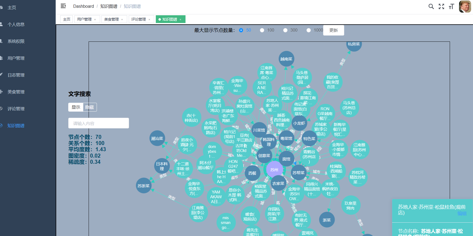Select the 江南雅厨(李公堤店) graph node
Image resolution: width=473 pixels, height=236 pixels.
point(198,212)
